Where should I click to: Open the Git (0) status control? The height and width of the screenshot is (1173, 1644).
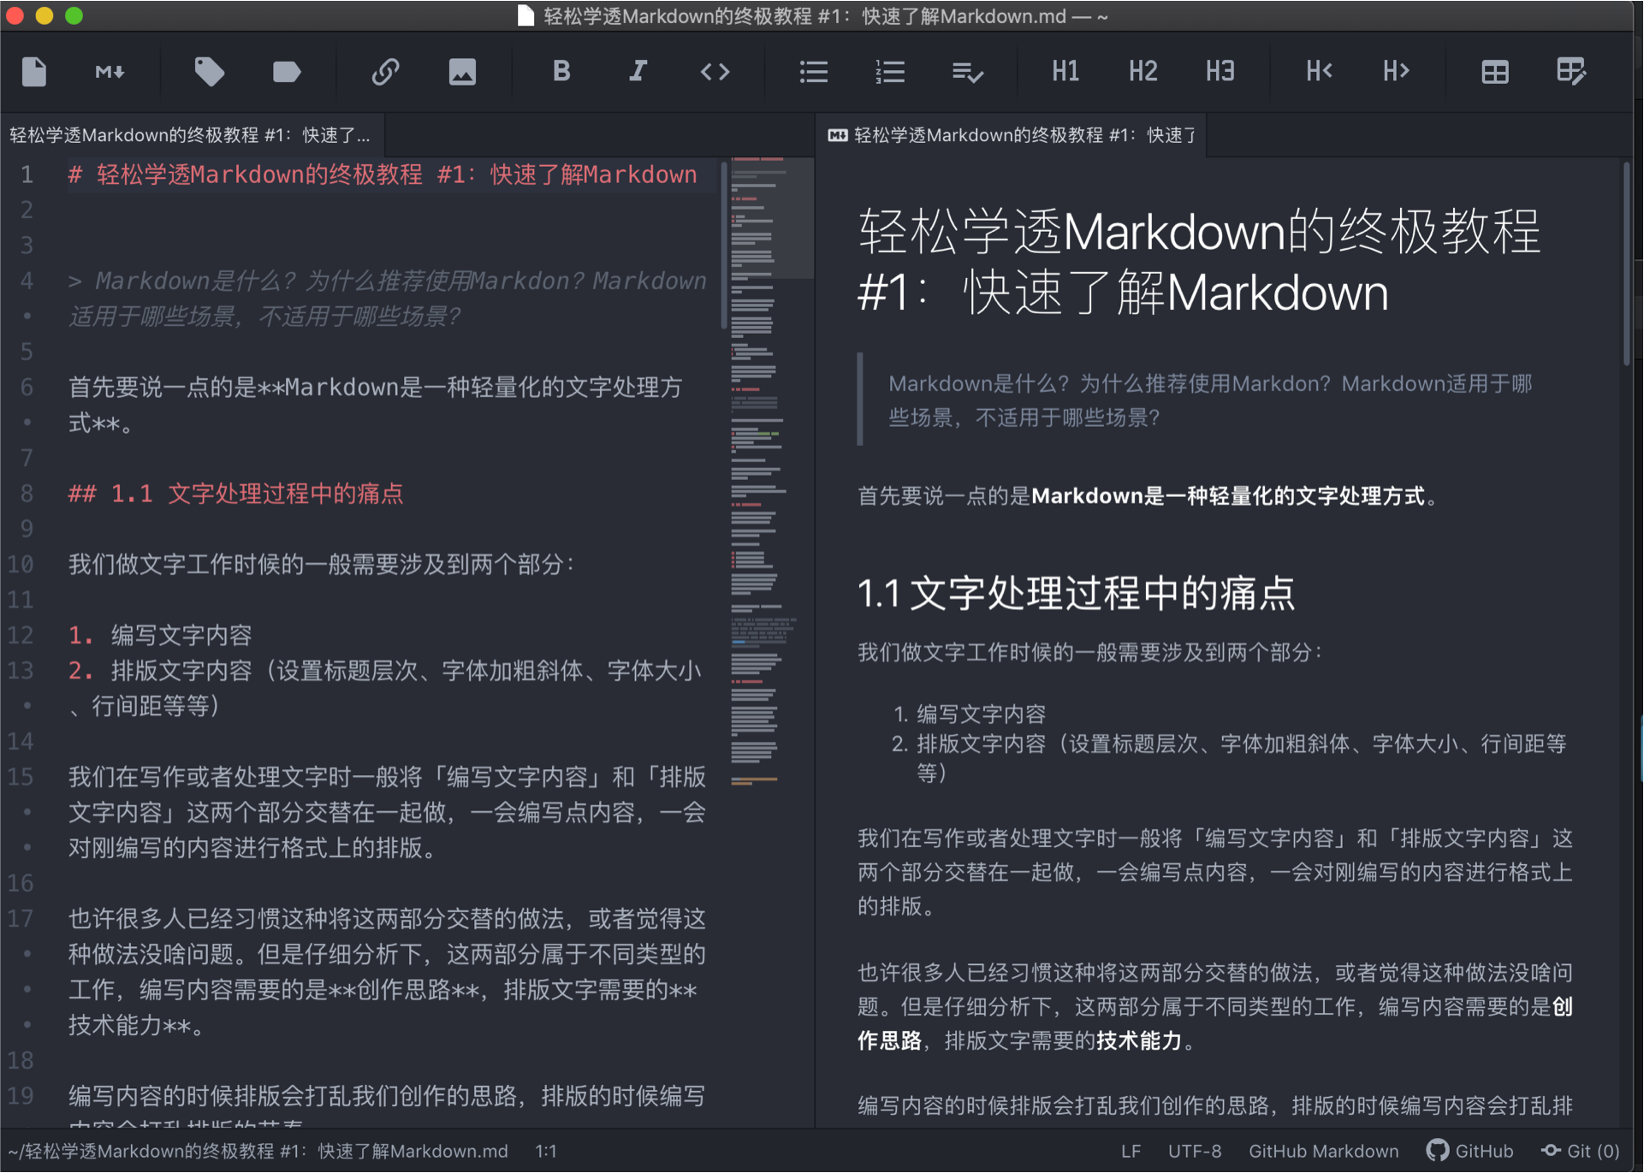1582,1151
